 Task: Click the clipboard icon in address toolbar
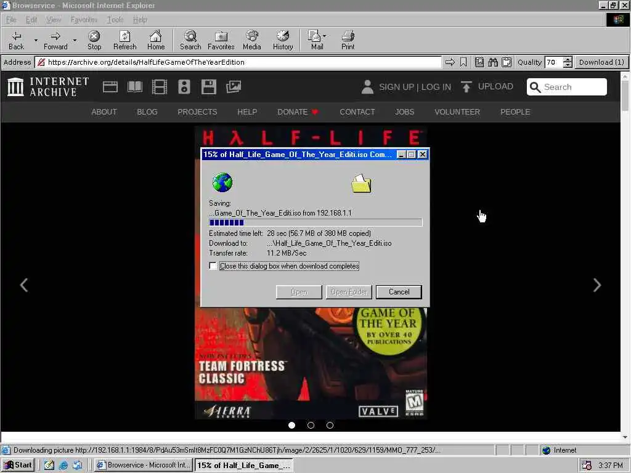507,62
